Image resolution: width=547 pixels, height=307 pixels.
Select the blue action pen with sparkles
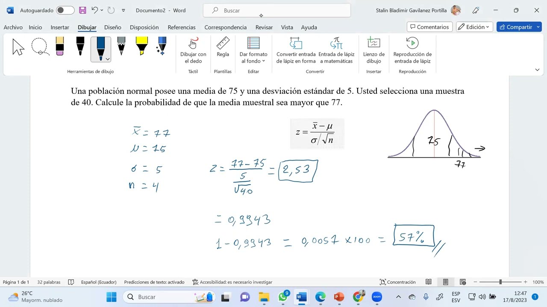coord(162,46)
